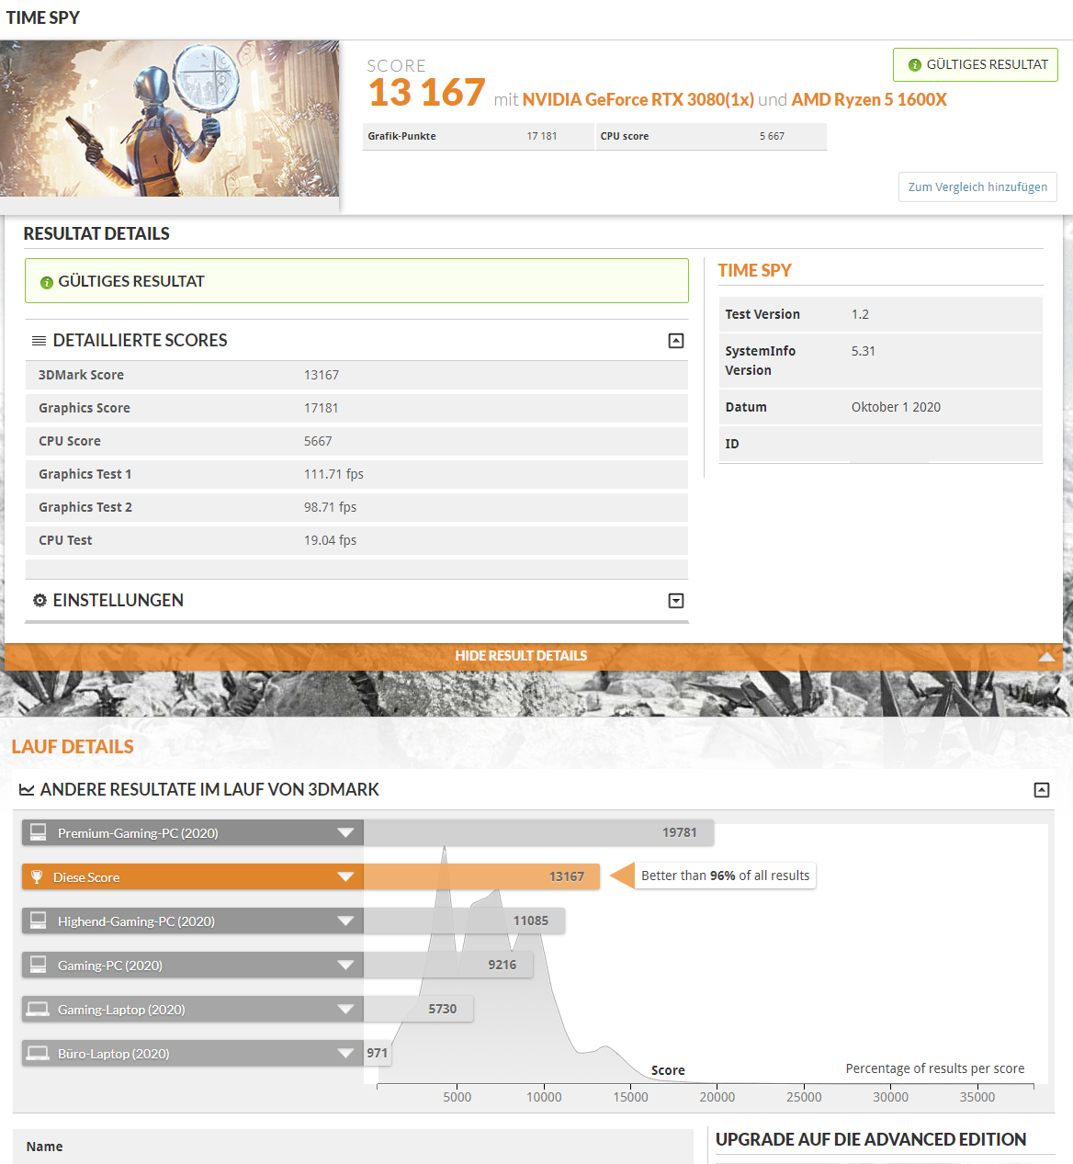Click the SystemInfo Version value 5.31
The width and height of the screenshot is (1073, 1164).
(x=864, y=351)
